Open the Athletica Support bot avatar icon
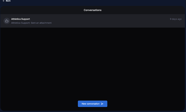The image size is (186, 112). pos(7,21)
